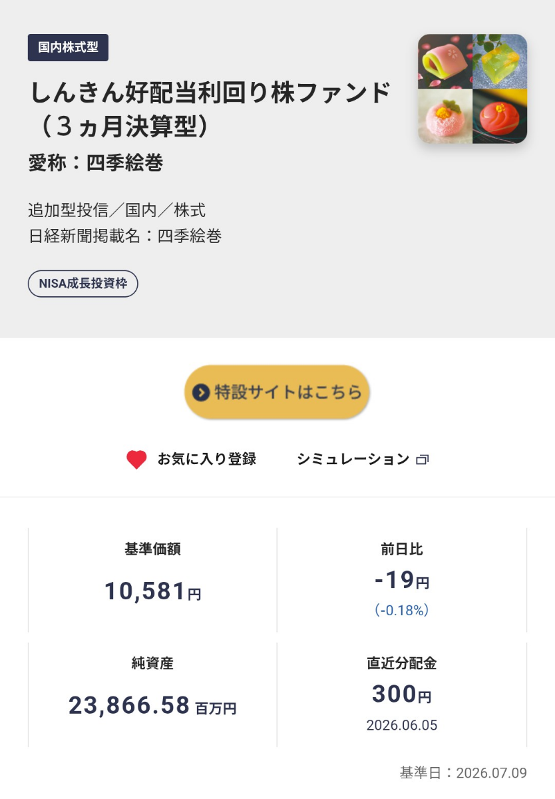Click the wagashi sweets fund thumbnail
555x799 pixels.
pyautogui.click(x=472, y=89)
